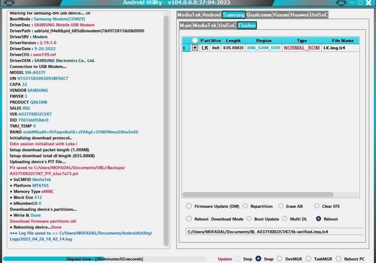The width and height of the screenshot is (376, 263).
Task: Open the top-level UniSoC tab
Action: pyautogui.click(x=319, y=15)
